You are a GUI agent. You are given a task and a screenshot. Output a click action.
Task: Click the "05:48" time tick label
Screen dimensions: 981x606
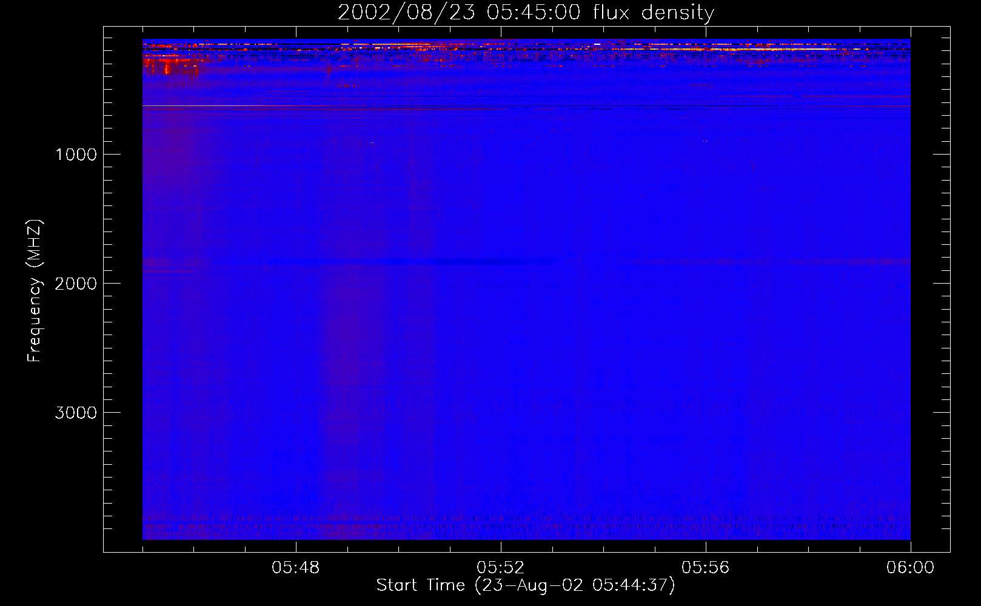(296, 568)
